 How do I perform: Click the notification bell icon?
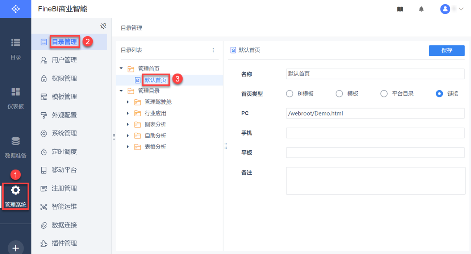pos(421,9)
